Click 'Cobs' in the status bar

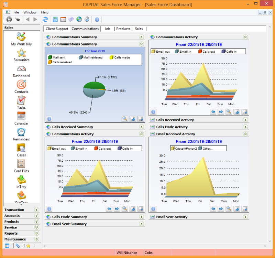click(148, 252)
